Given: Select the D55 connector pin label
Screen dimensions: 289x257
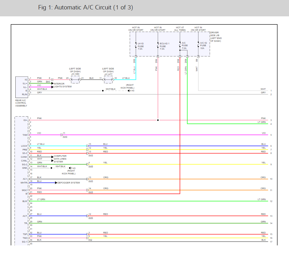Looking at the screenshot, I should click(134, 61).
